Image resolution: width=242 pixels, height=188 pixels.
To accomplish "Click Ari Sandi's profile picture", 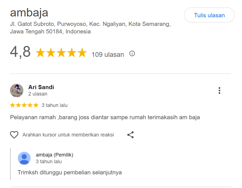I will click(17, 91).
